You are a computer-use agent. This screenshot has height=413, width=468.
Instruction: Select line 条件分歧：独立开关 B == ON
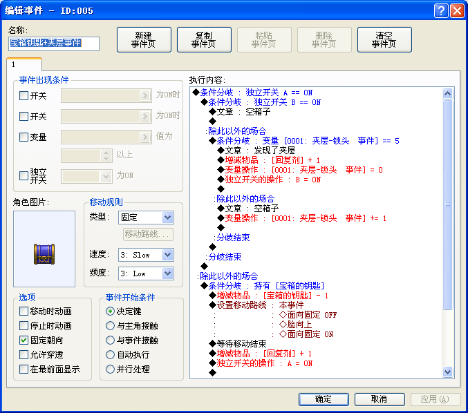pyautogui.click(x=261, y=102)
